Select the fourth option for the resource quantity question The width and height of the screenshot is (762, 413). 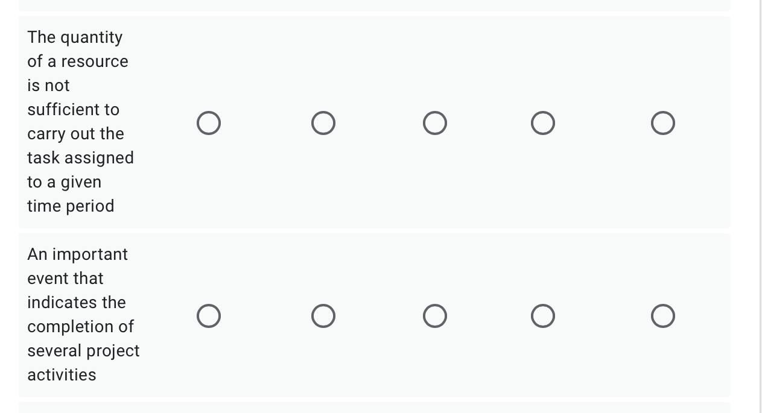click(542, 122)
